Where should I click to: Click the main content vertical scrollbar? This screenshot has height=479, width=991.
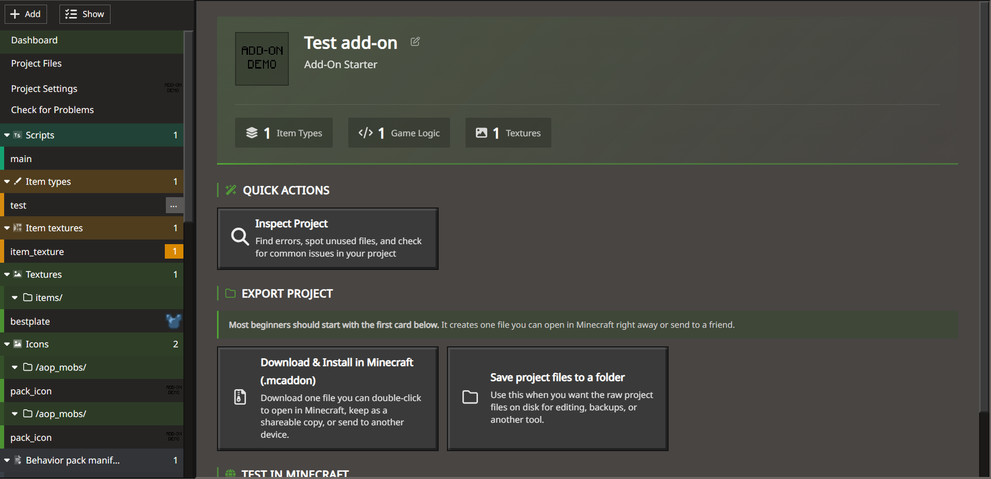984,206
